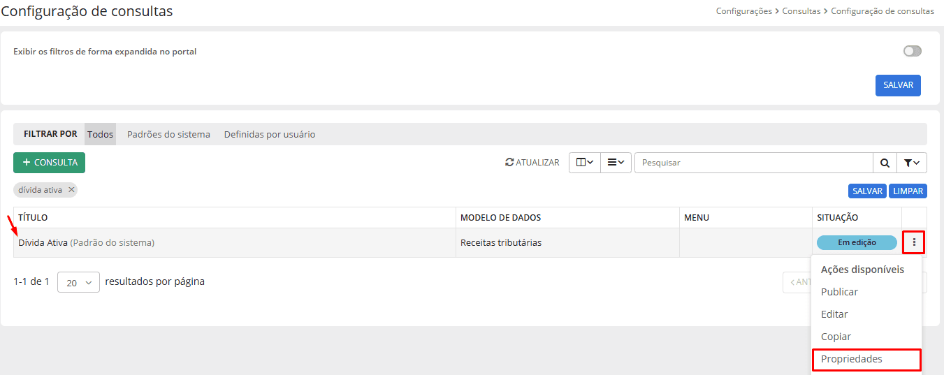This screenshot has height=375, width=944.
Task: Expand the advanced filter funnel dropdown
Action: (x=911, y=163)
